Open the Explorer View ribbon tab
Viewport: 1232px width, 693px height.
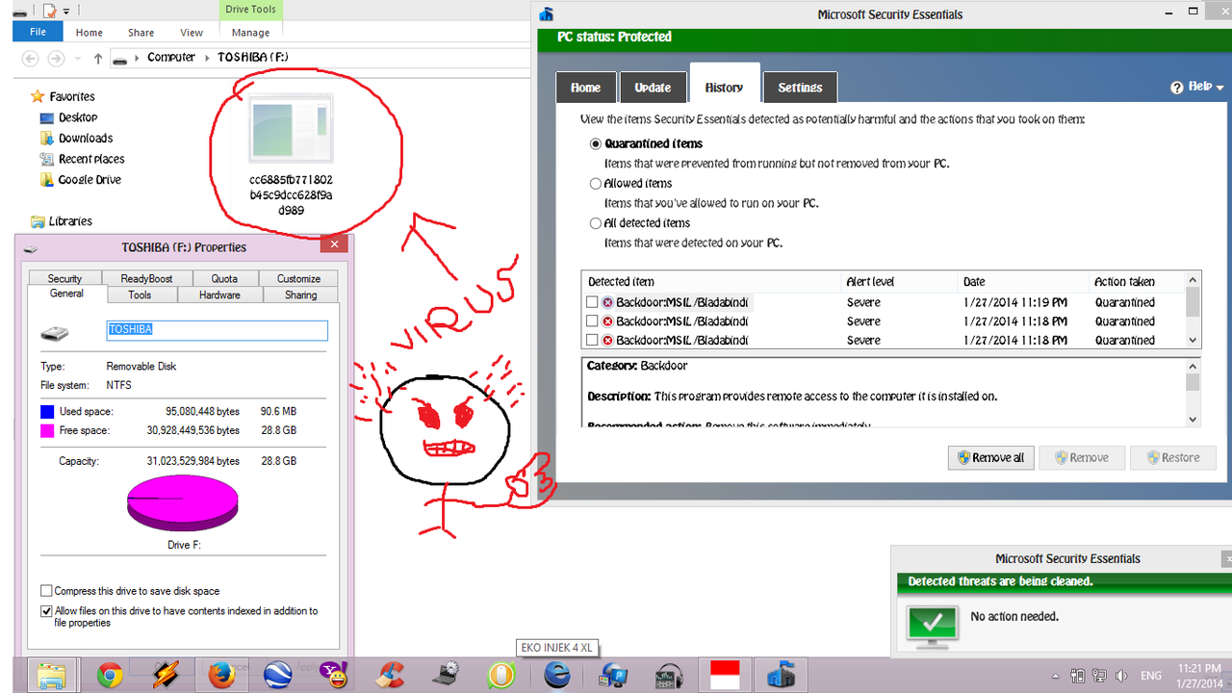coord(192,33)
